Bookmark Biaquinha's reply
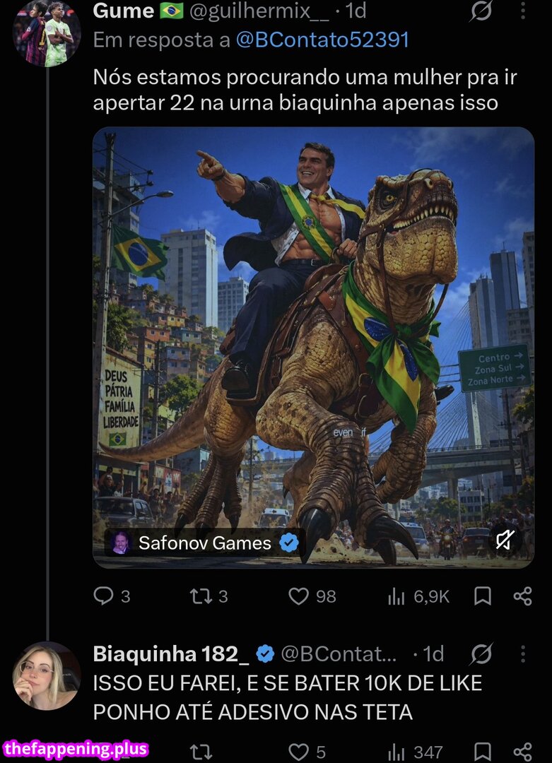The height and width of the screenshot is (763, 552). pyautogui.click(x=483, y=752)
